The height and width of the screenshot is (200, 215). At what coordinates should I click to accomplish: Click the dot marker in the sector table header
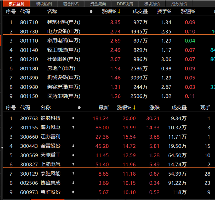tap(91, 12)
